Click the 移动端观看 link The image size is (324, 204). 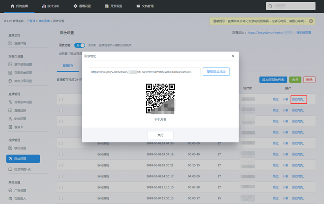[303, 32]
